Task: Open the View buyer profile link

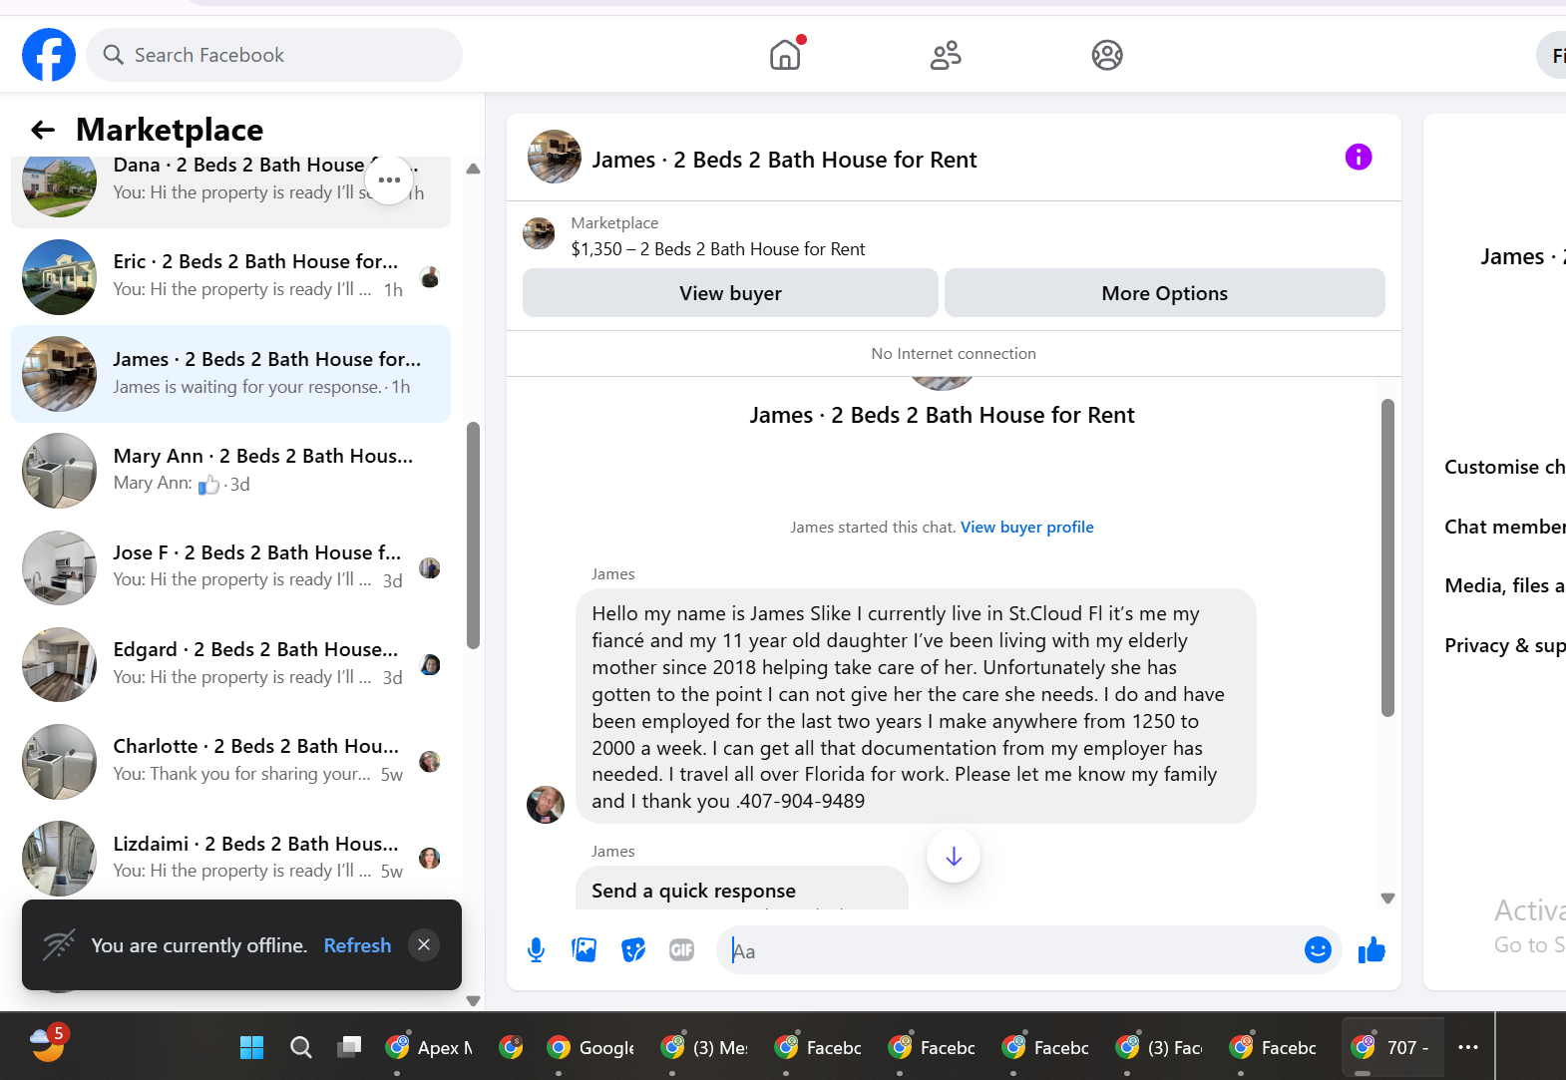Action: 1026,527
